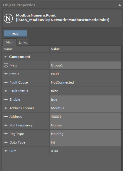Select the Main tab
Screen dimensions: 123x171
(x=9, y=42)
